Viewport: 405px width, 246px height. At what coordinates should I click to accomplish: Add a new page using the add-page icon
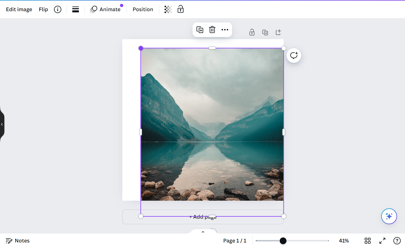tap(278, 32)
